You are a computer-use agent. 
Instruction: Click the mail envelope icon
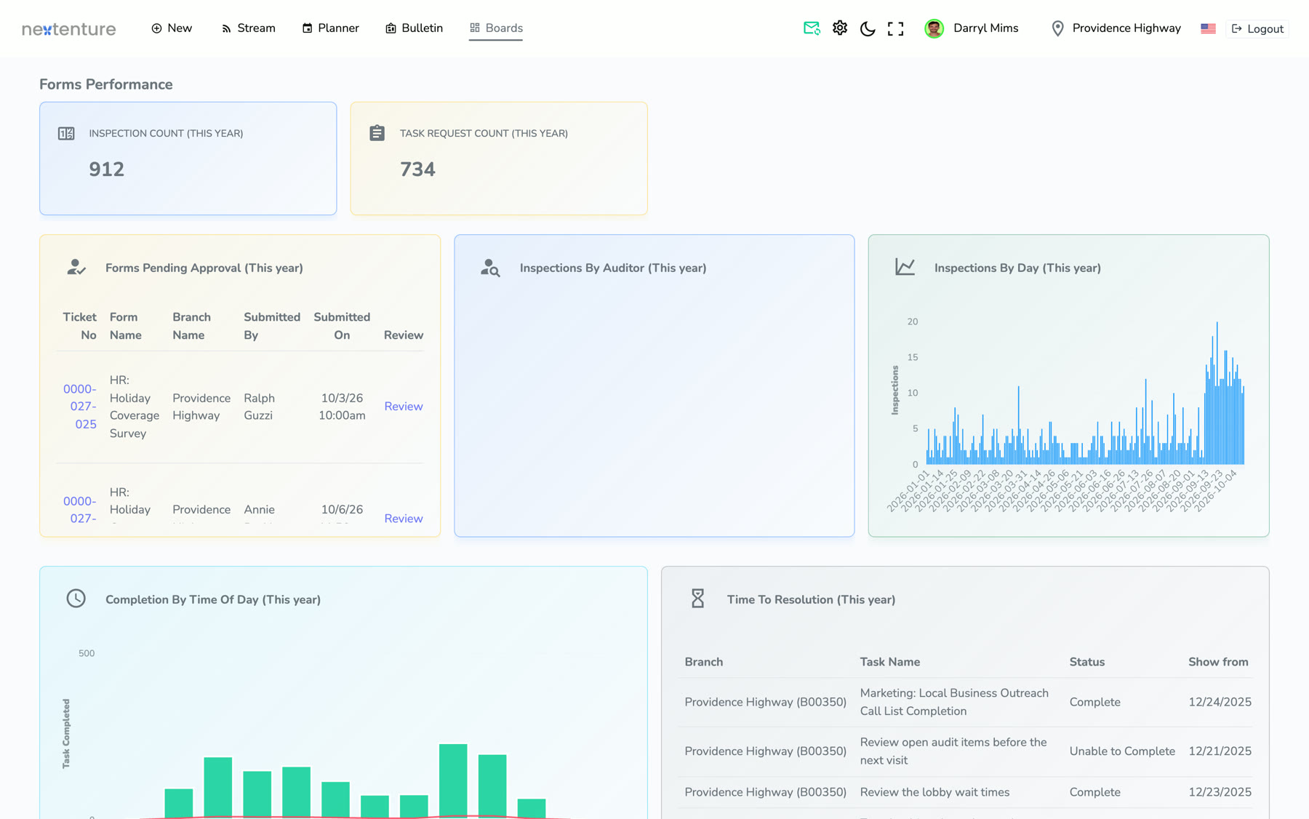point(812,28)
